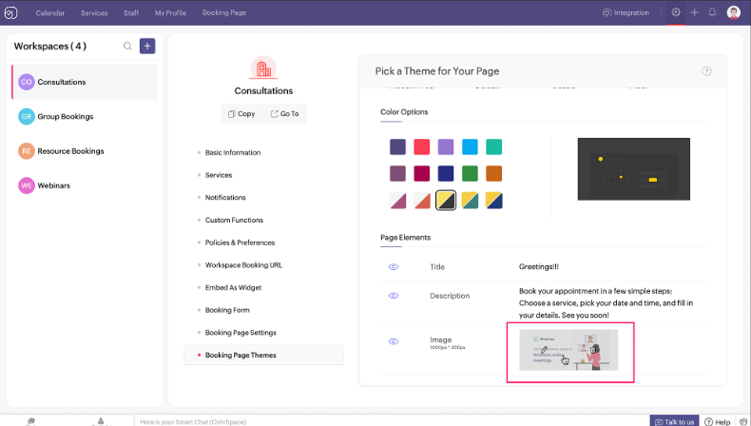Click the booking page image thumbnail
This screenshot has width=751, height=426.
pyautogui.click(x=569, y=349)
